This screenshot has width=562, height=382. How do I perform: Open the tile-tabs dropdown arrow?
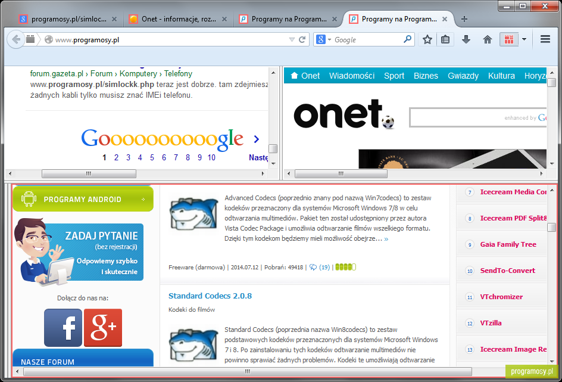click(x=524, y=39)
